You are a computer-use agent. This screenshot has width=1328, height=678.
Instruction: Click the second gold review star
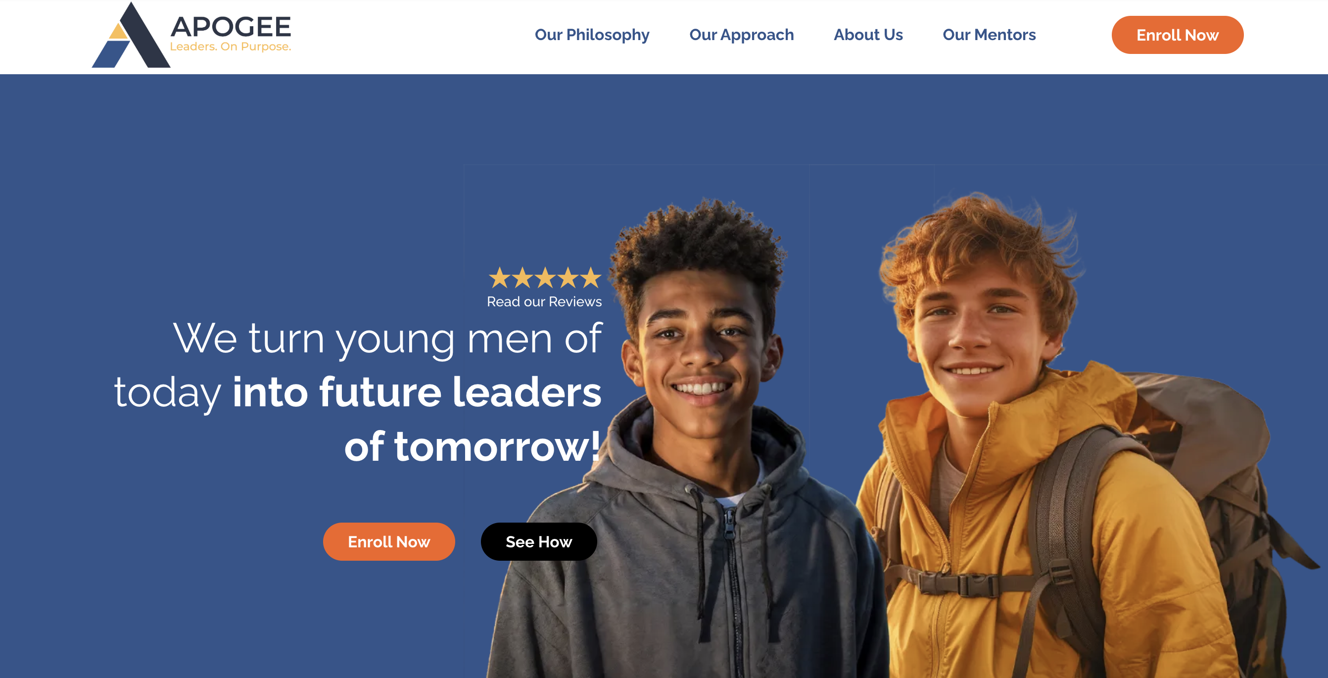click(x=522, y=278)
